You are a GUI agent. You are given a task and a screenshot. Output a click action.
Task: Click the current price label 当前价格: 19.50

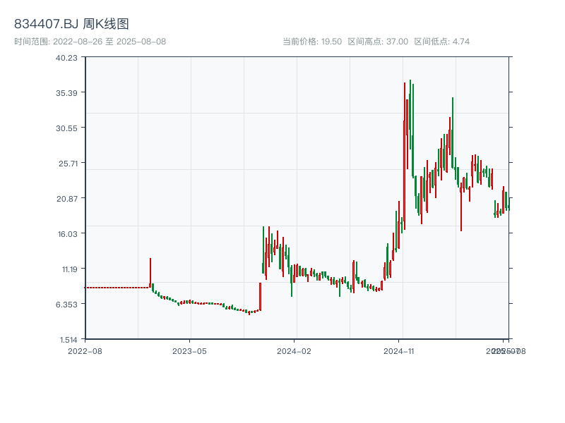[312, 42]
